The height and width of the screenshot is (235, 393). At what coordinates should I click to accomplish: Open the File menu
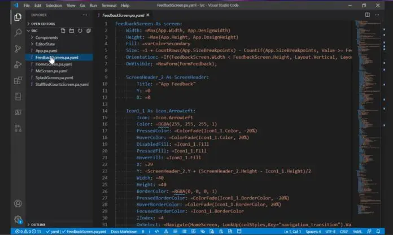27,5
